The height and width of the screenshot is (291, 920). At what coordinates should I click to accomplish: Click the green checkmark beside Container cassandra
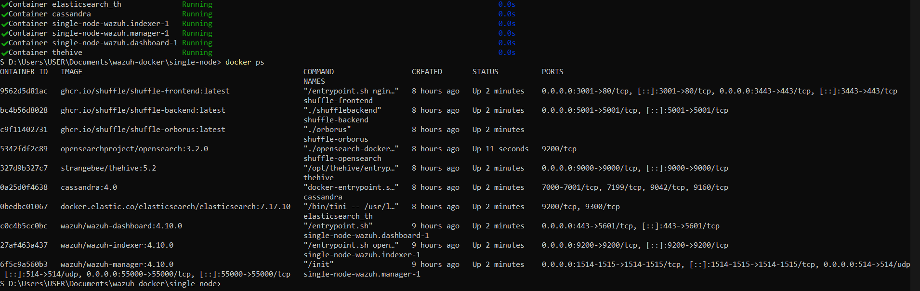(x=4, y=14)
